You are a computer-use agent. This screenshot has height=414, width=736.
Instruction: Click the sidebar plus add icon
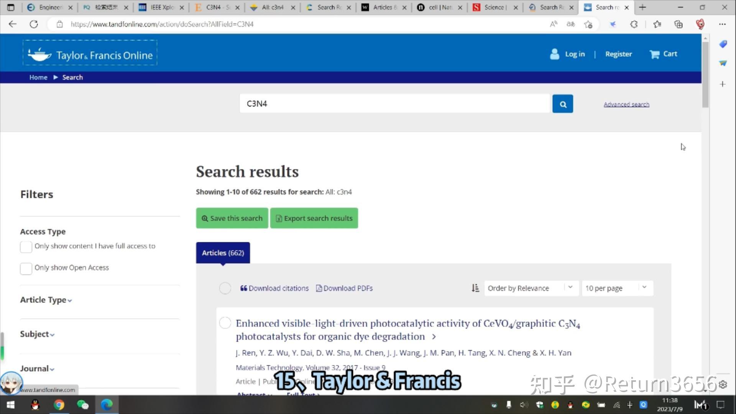[x=723, y=84]
